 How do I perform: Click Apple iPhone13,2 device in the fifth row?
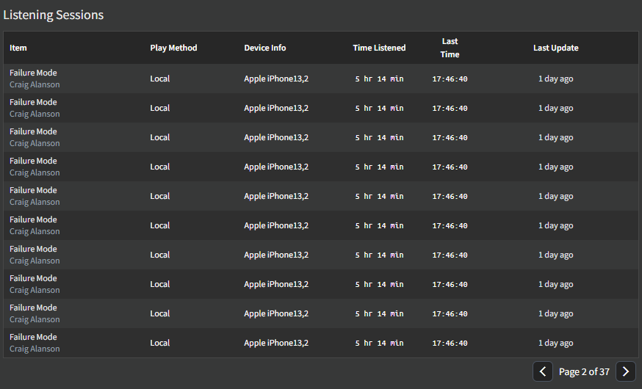tap(276, 197)
